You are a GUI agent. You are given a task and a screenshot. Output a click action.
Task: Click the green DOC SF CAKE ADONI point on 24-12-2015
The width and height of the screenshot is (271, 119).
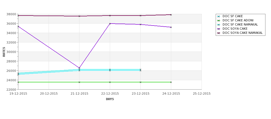171,82
